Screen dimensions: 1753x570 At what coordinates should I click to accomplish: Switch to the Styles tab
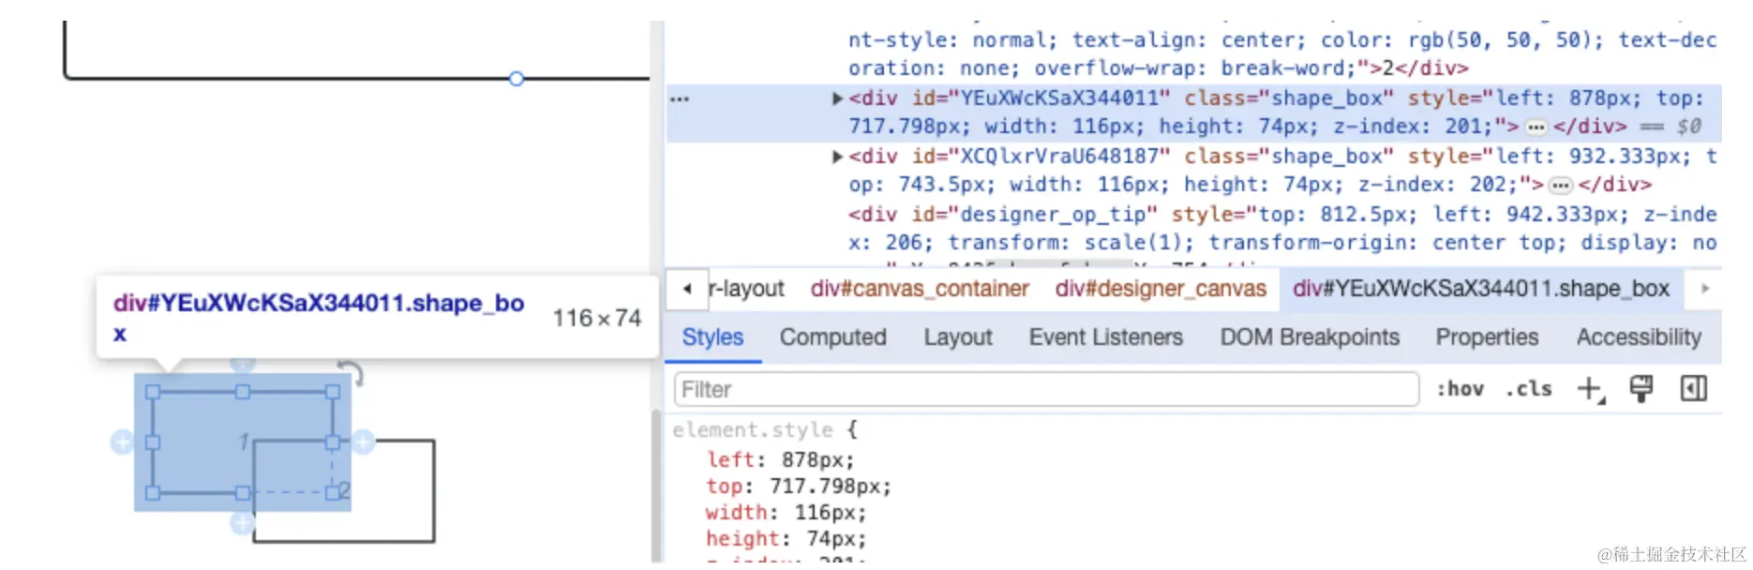point(712,337)
